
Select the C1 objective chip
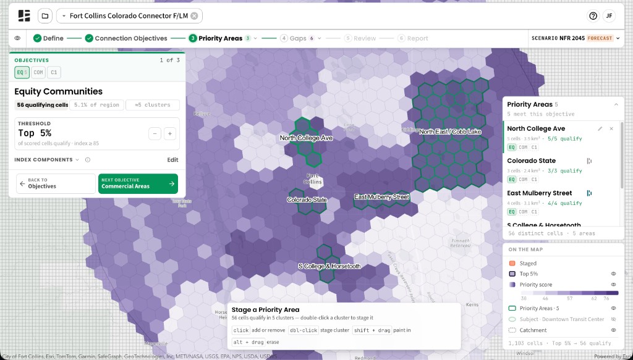(54, 73)
